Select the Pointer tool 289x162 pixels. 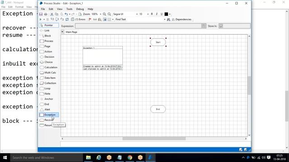click(x=49, y=25)
